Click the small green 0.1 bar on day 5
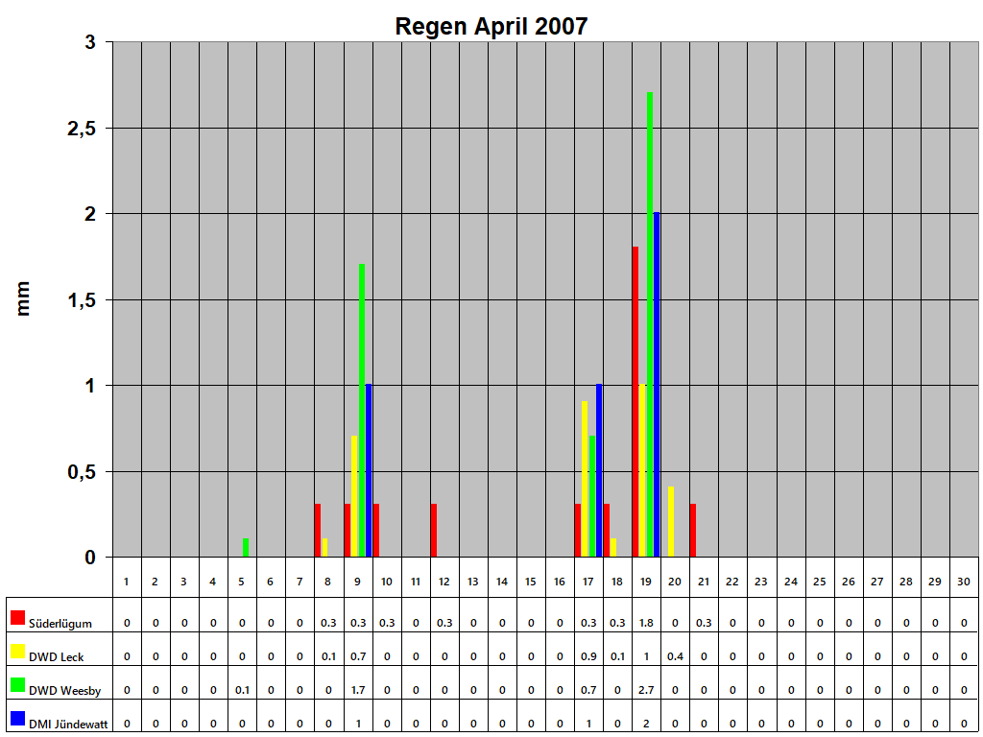The height and width of the screenshot is (737, 983). click(x=246, y=547)
